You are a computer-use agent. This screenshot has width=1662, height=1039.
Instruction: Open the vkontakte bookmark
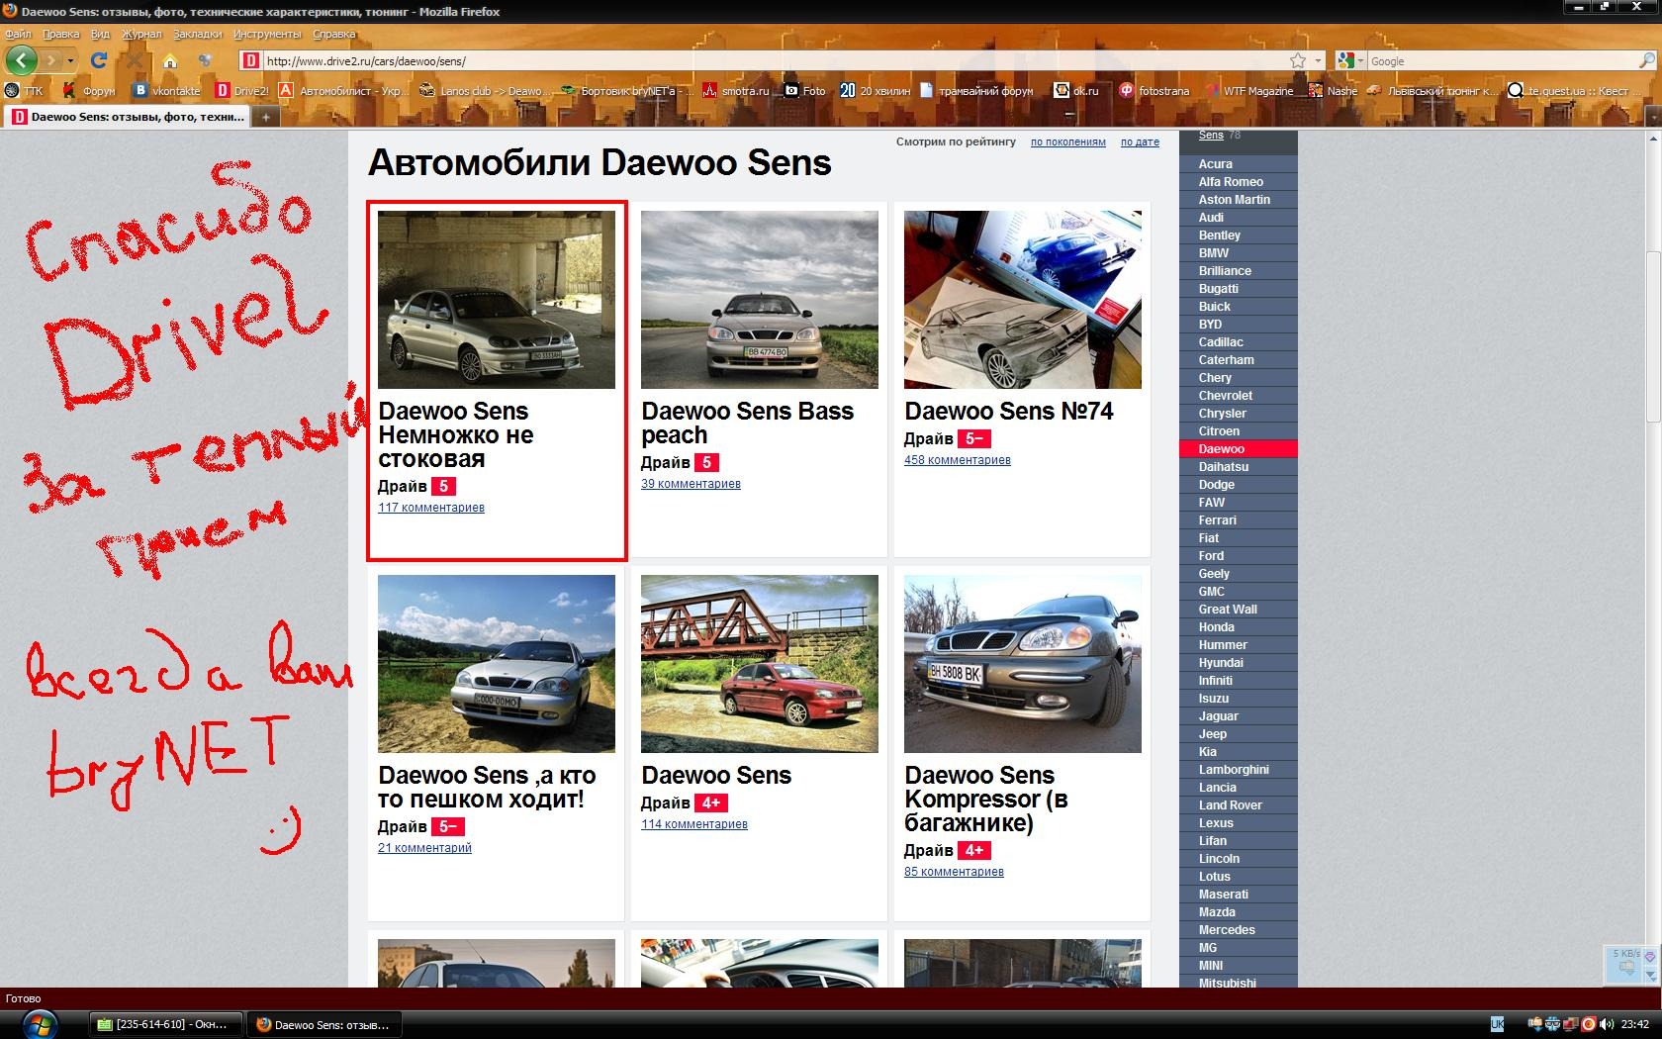coord(167,91)
